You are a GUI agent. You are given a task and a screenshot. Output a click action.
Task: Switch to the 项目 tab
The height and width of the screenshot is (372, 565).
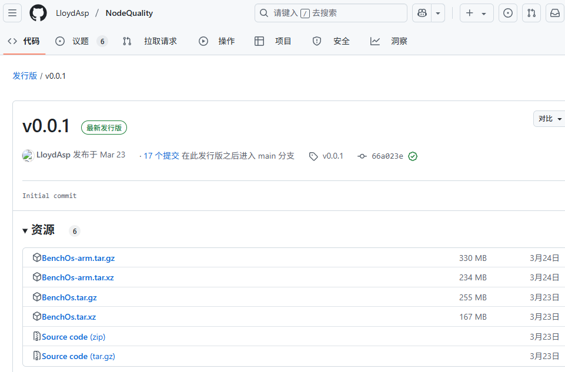[x=273, y=41]
